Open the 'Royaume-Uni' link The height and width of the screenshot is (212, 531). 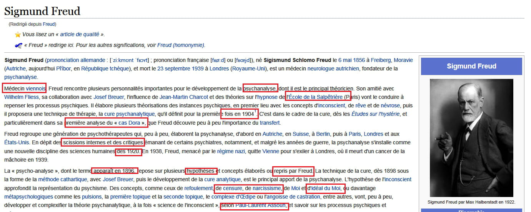[249, 68]
